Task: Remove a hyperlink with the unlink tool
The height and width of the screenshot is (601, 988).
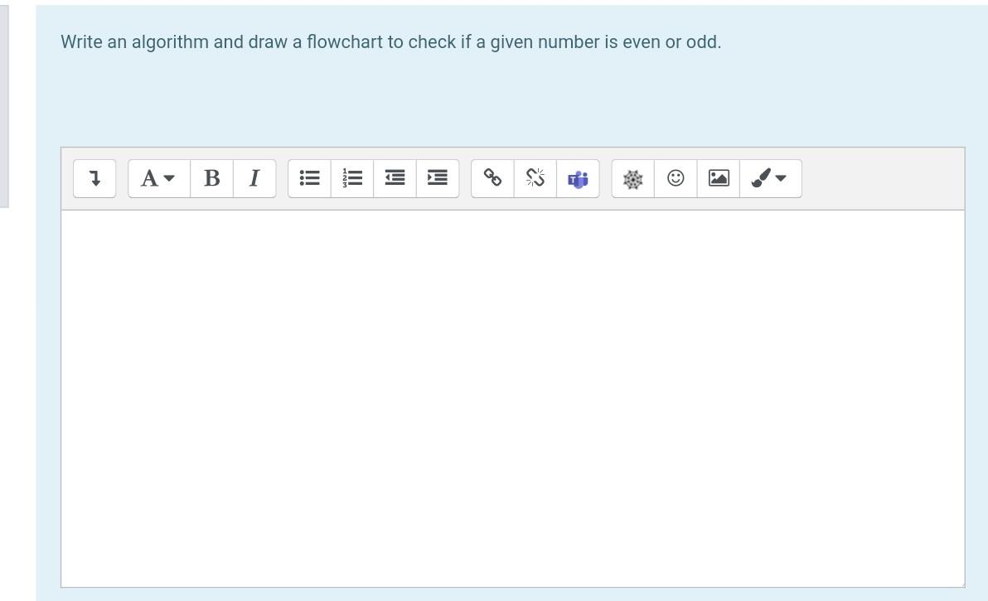Action: tap(535, 177)
